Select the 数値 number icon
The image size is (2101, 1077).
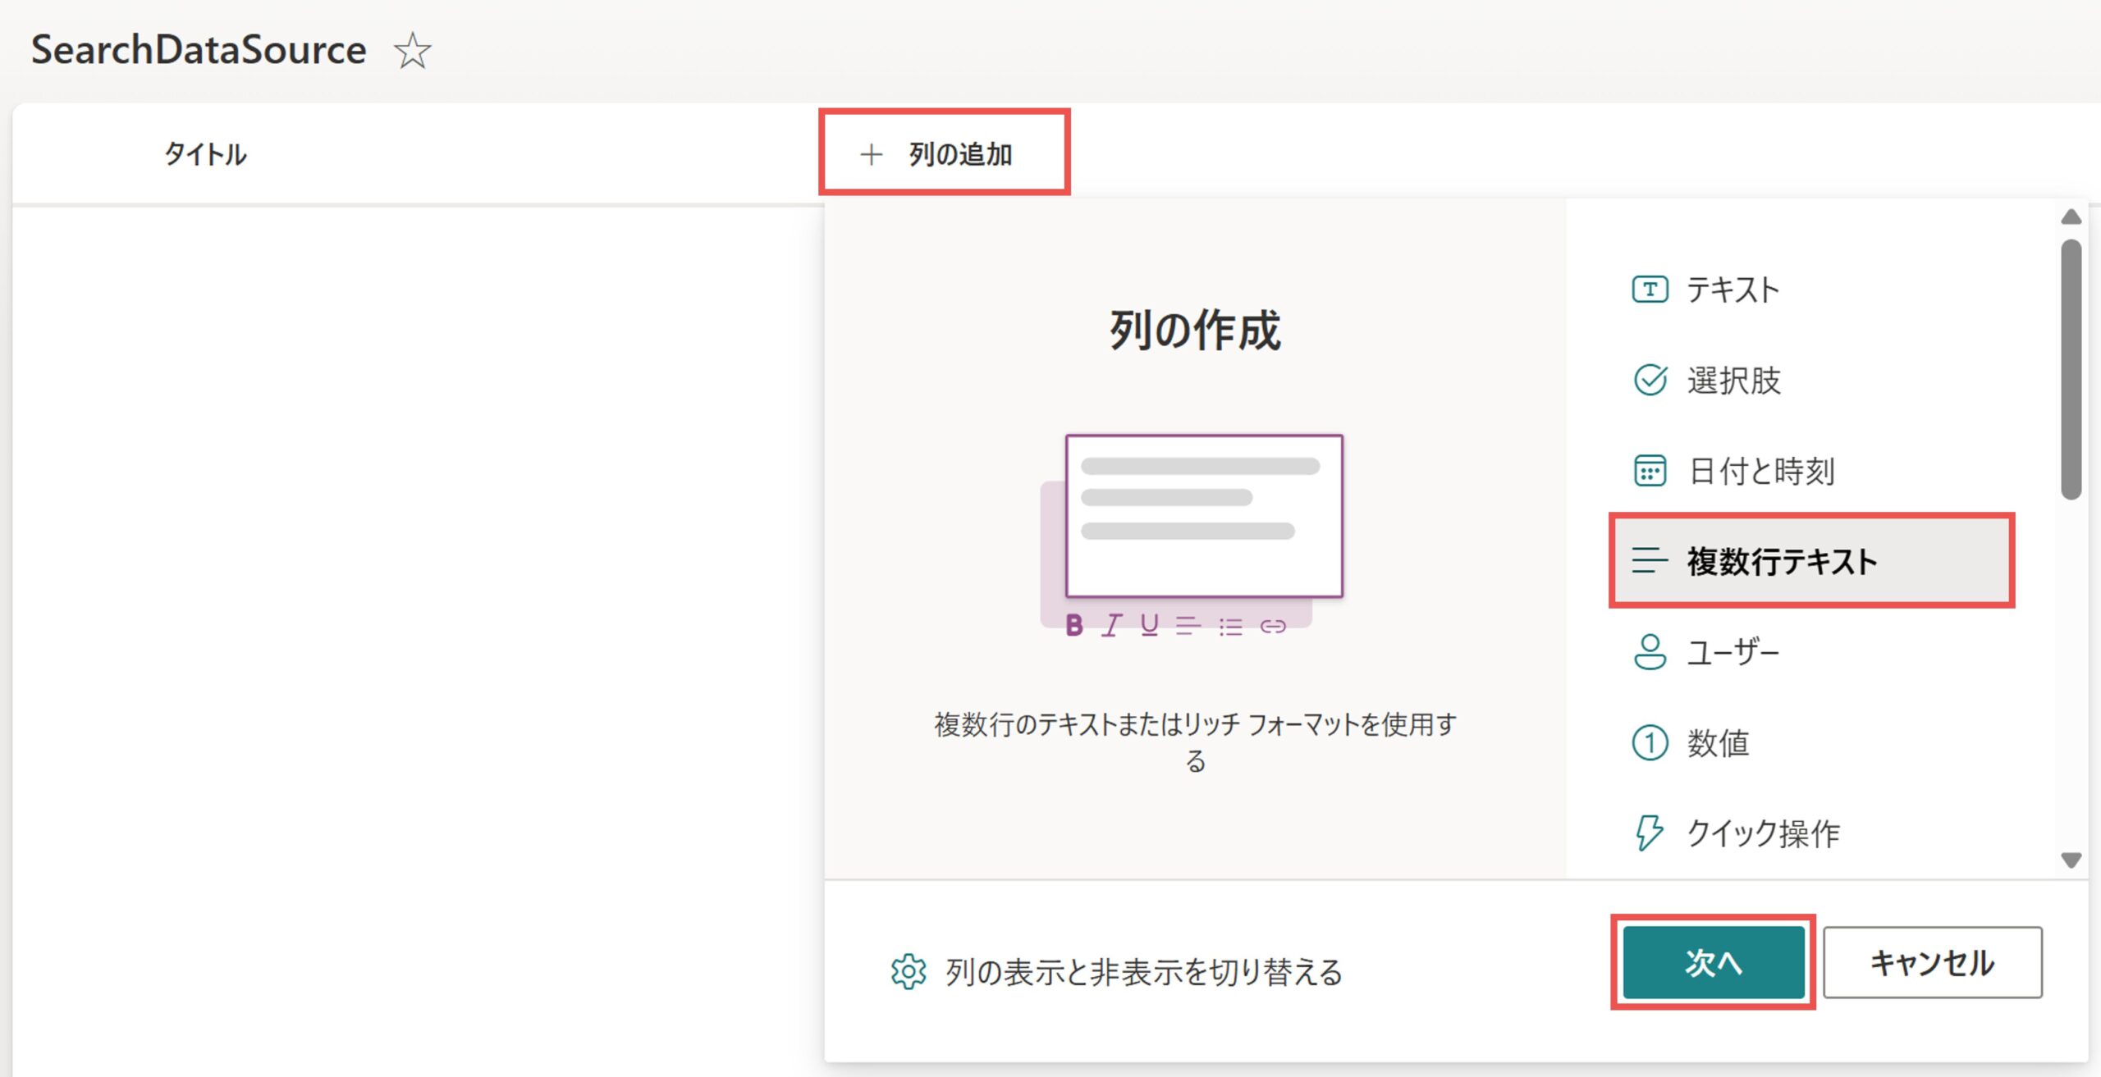pos(1650,743)
